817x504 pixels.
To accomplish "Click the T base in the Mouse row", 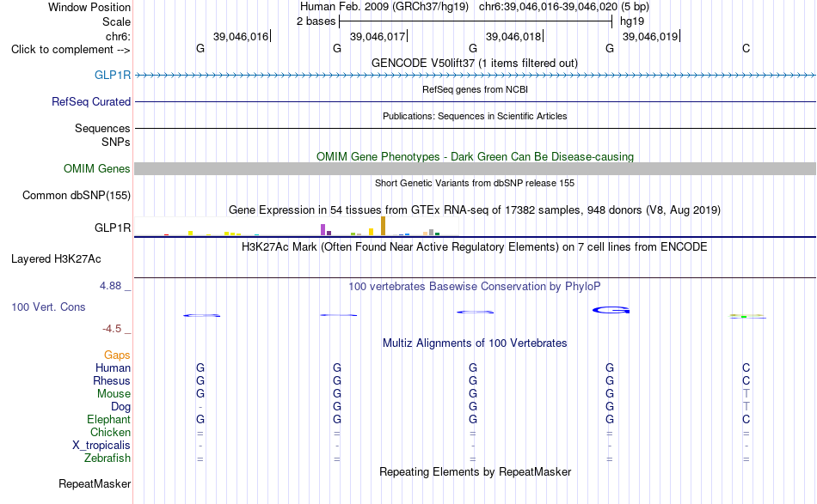I will 746,394.
